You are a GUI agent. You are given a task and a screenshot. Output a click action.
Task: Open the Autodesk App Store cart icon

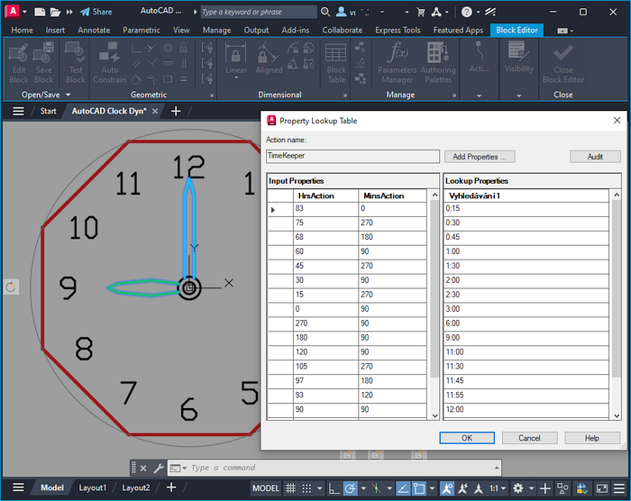[421, 12]
